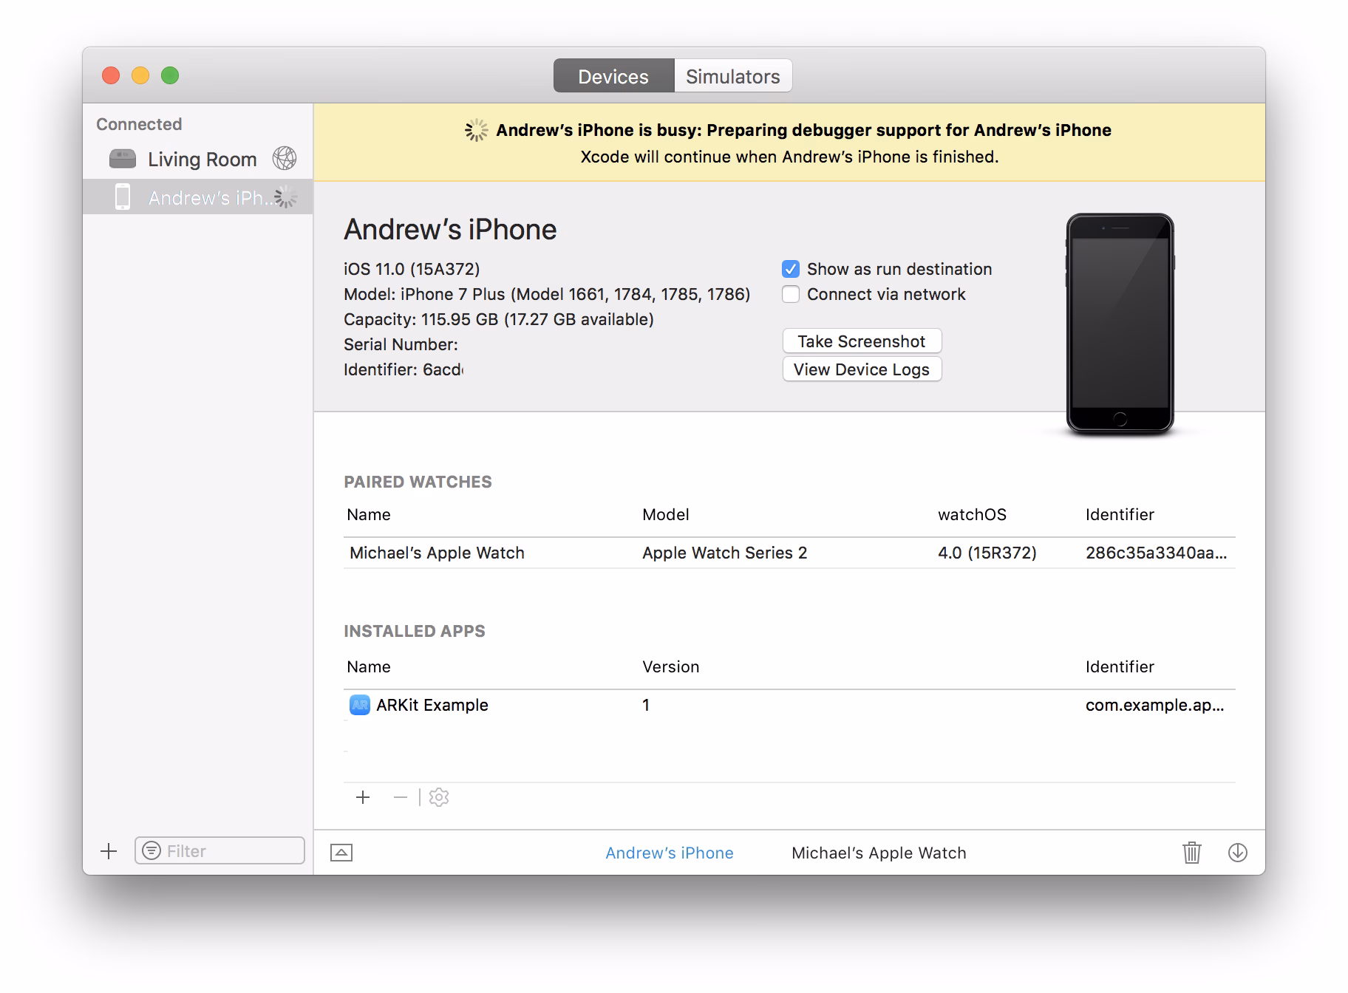Viewport: 1348px width, 993px height.
Task: Select the ARKit Example app icon
Action: (359, 705)
